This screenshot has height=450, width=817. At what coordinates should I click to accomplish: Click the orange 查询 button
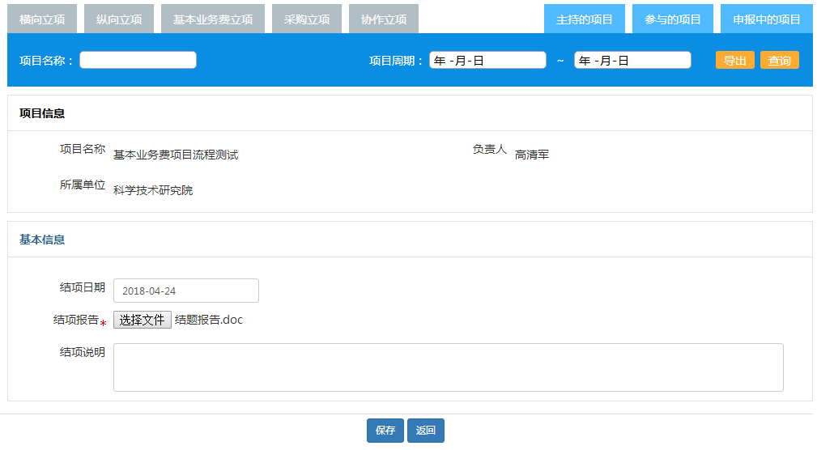pos(779,61)
